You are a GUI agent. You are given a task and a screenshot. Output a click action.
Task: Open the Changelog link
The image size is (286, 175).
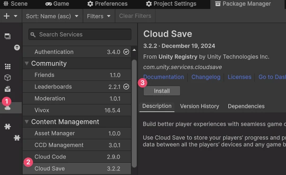click(x=206, y=77)
